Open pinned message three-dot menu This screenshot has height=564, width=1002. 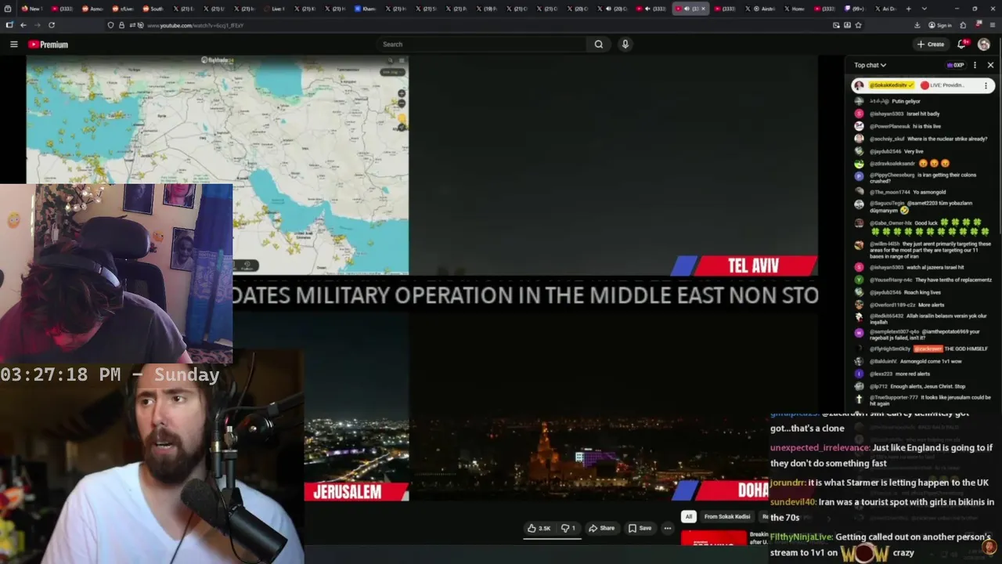tap(986, 85)
